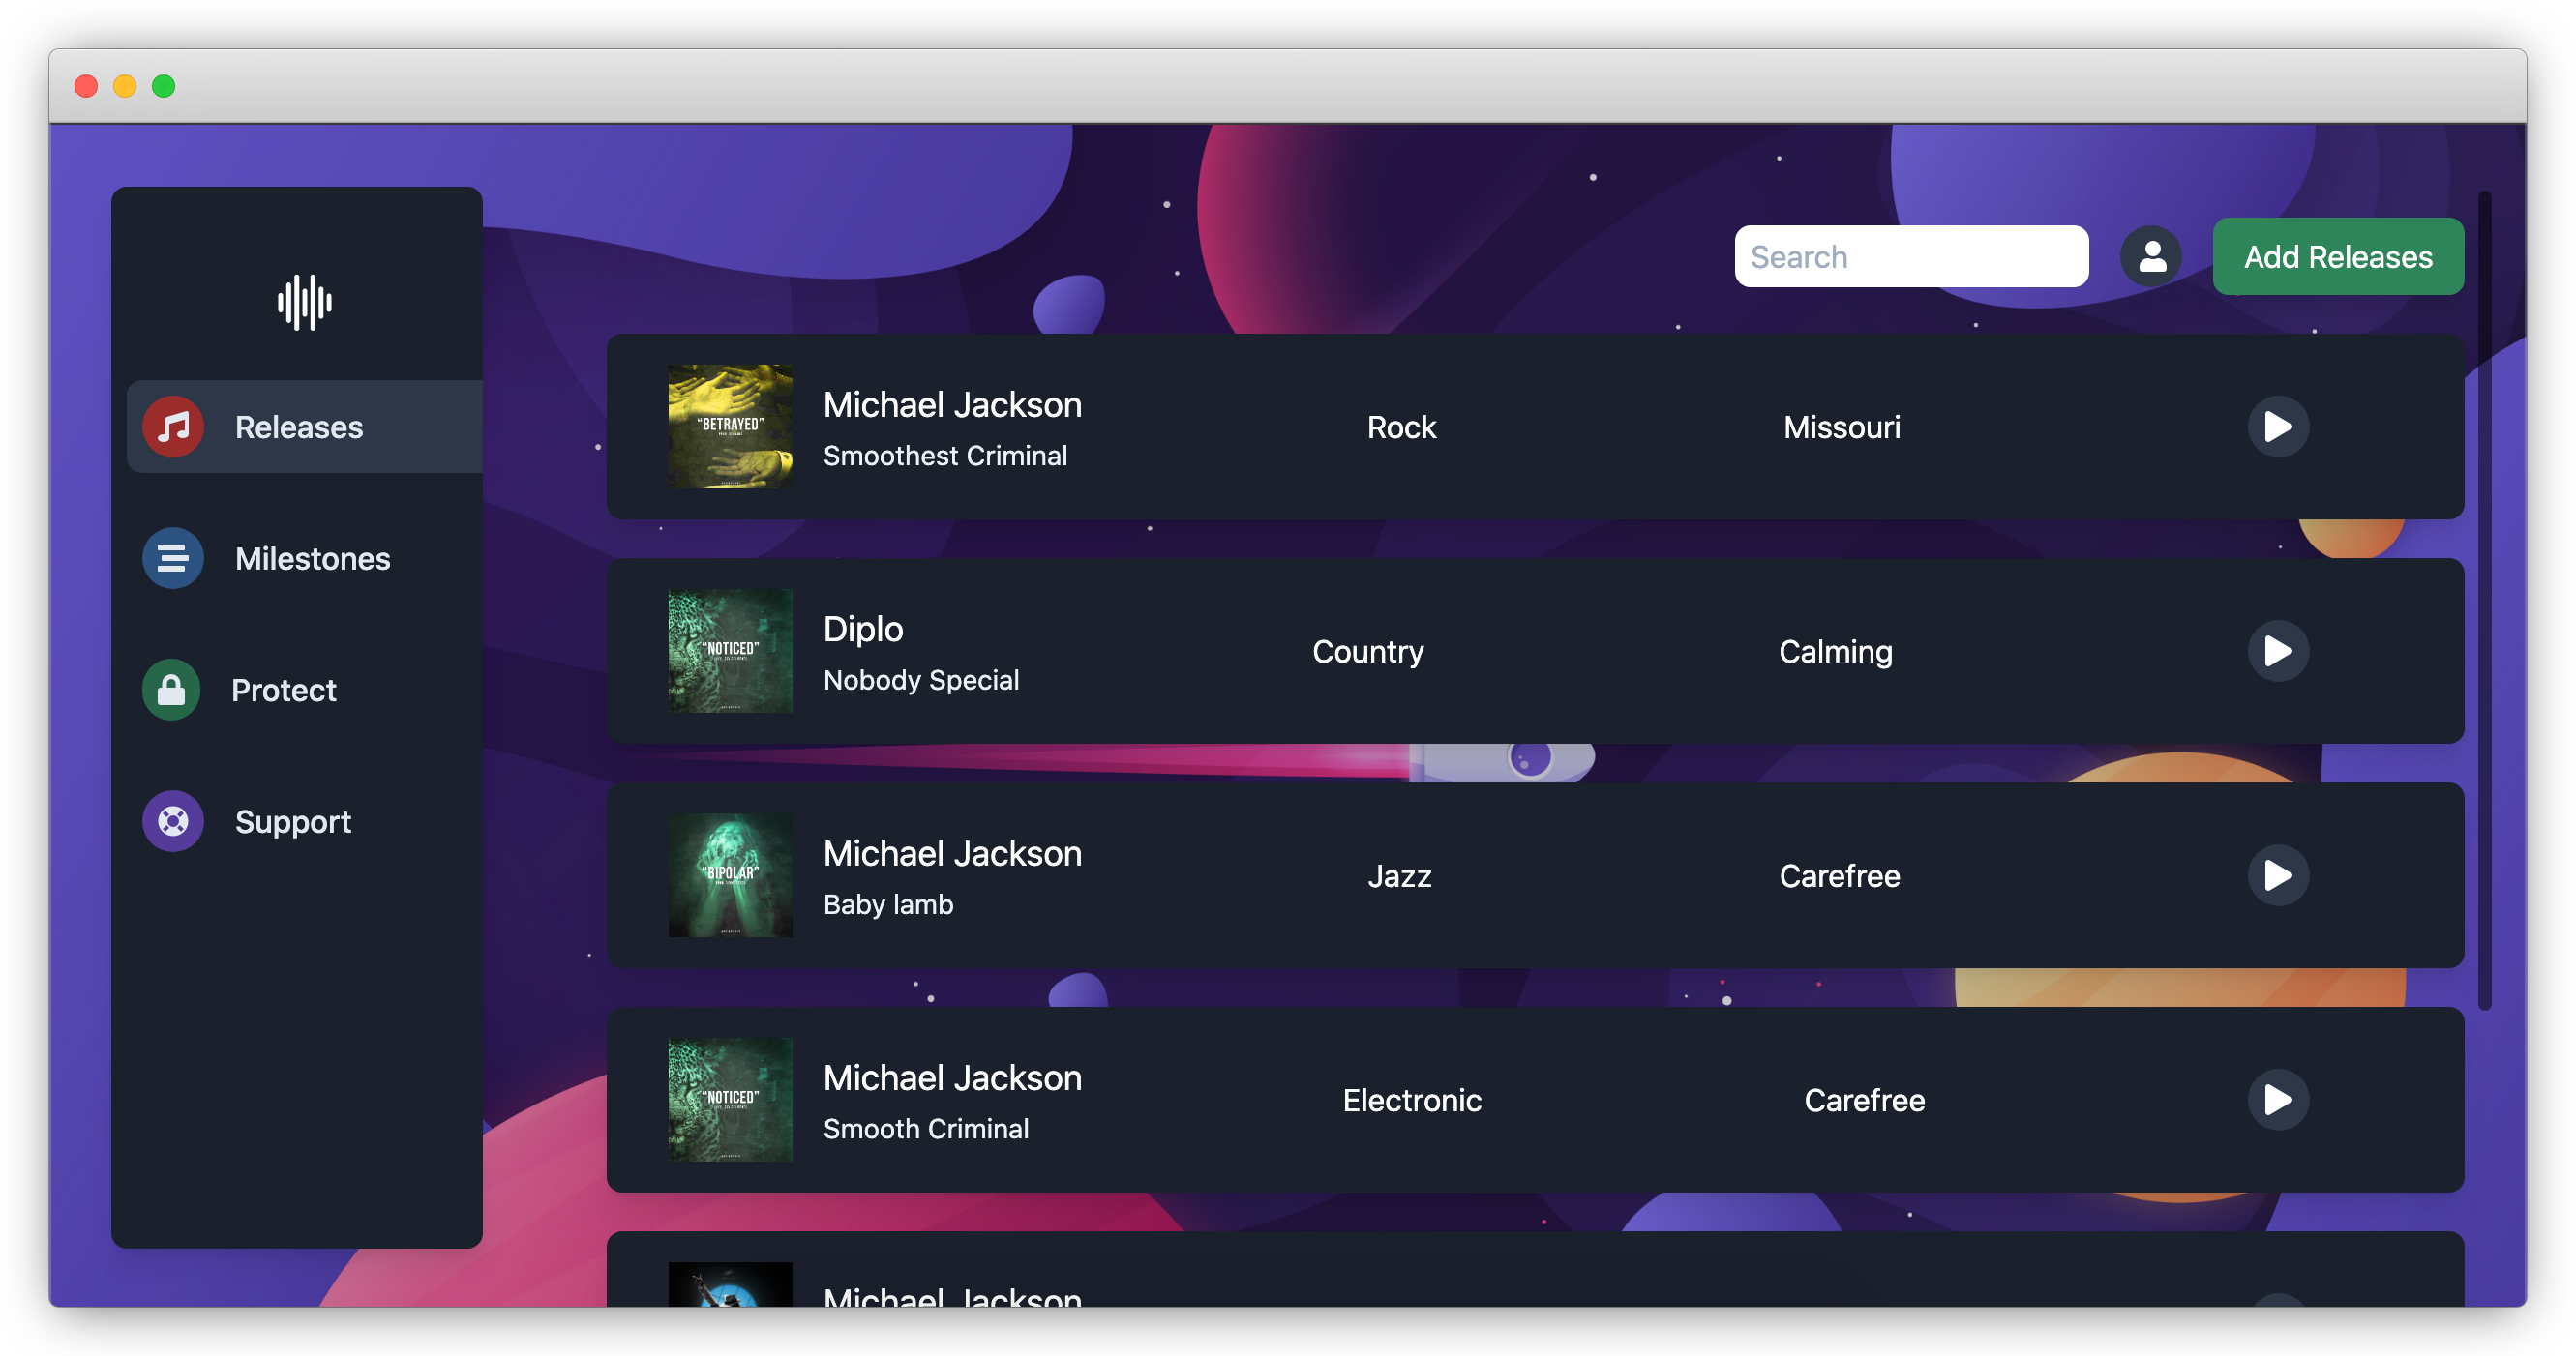Click the green Protect lock icon

coord(171,690)
